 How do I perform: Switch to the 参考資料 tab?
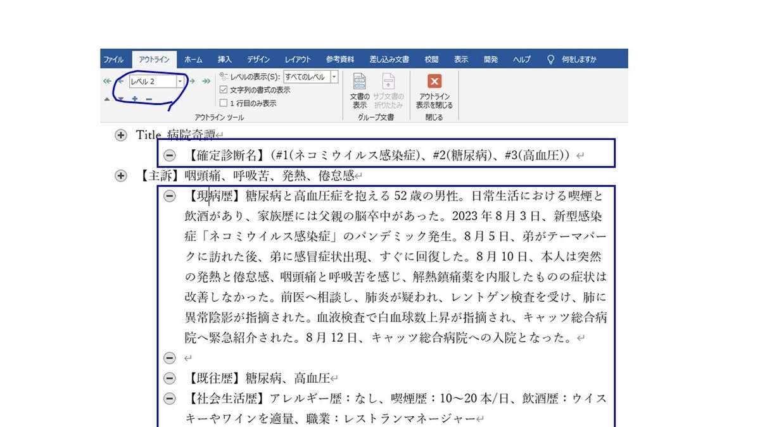(340, 59)
